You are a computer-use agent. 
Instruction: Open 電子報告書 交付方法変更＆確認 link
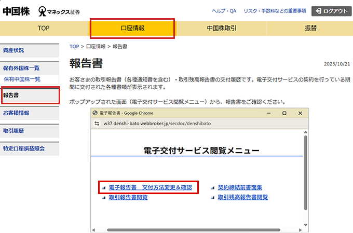[x=151, y=187]
